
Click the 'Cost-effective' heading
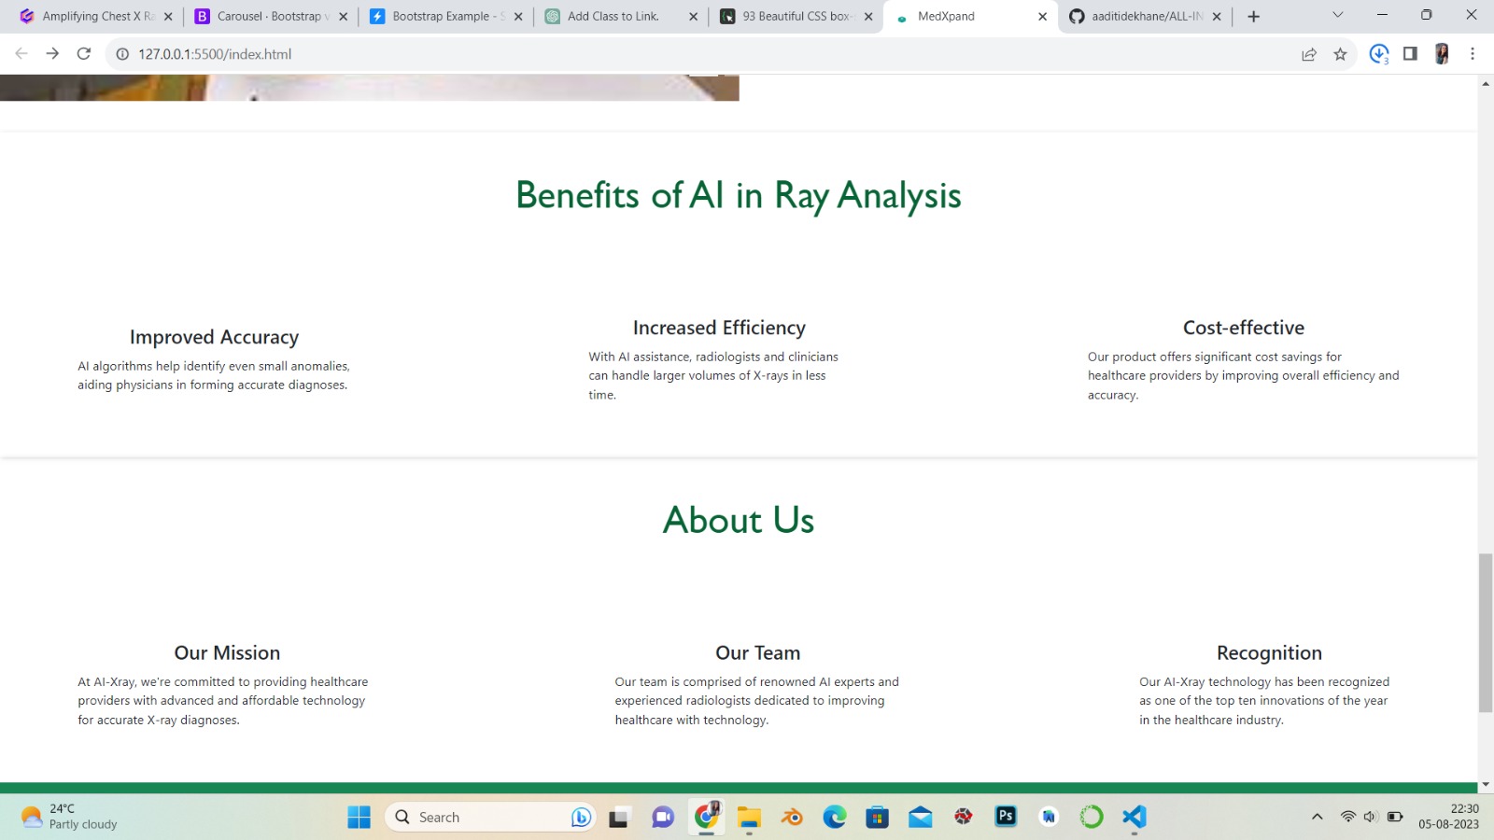coord(1244,328)
